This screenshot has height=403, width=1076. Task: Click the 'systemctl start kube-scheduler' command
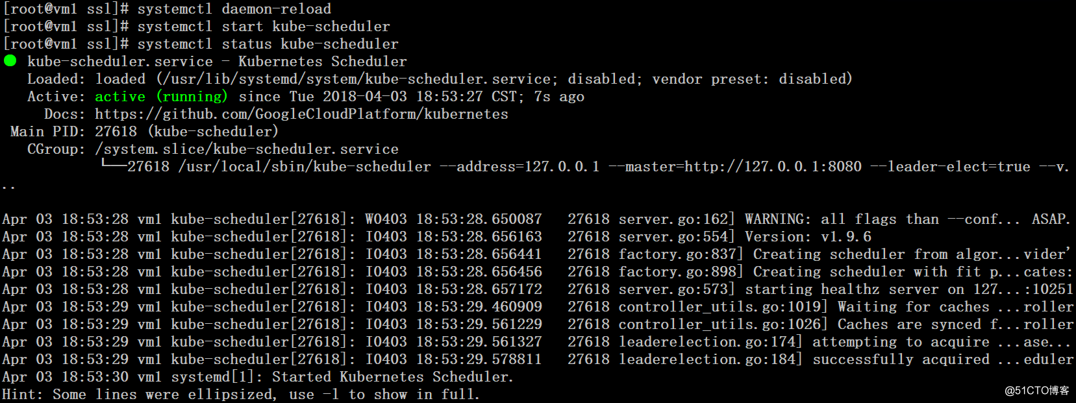pos(264,27)
